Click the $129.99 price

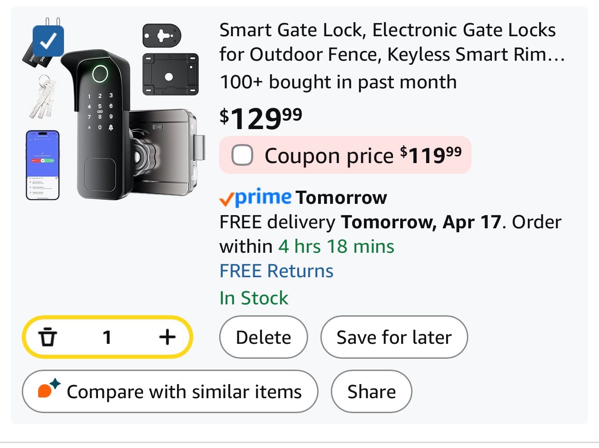(x=261, y=118)
